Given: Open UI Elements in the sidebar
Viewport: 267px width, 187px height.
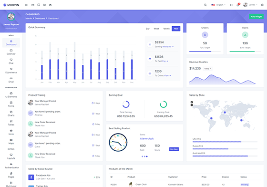Looking at the screenshot, I should tap(11, 95).
